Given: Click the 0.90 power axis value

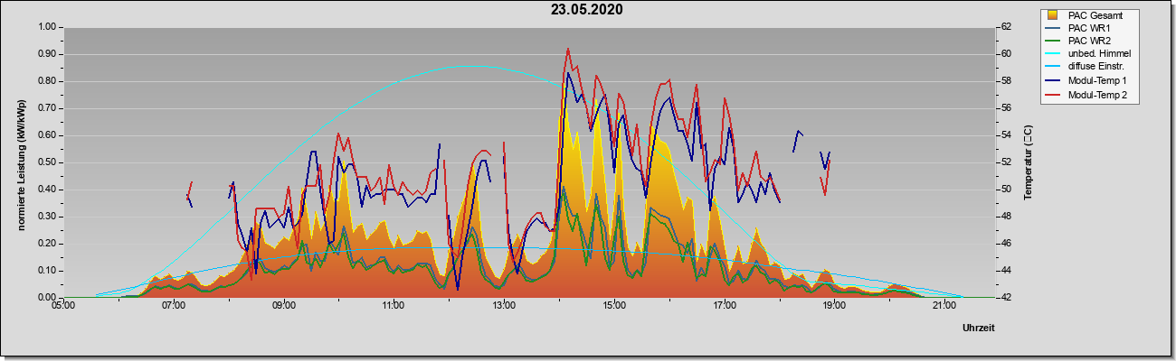Looking at the screenshot, I should (45, 54).
